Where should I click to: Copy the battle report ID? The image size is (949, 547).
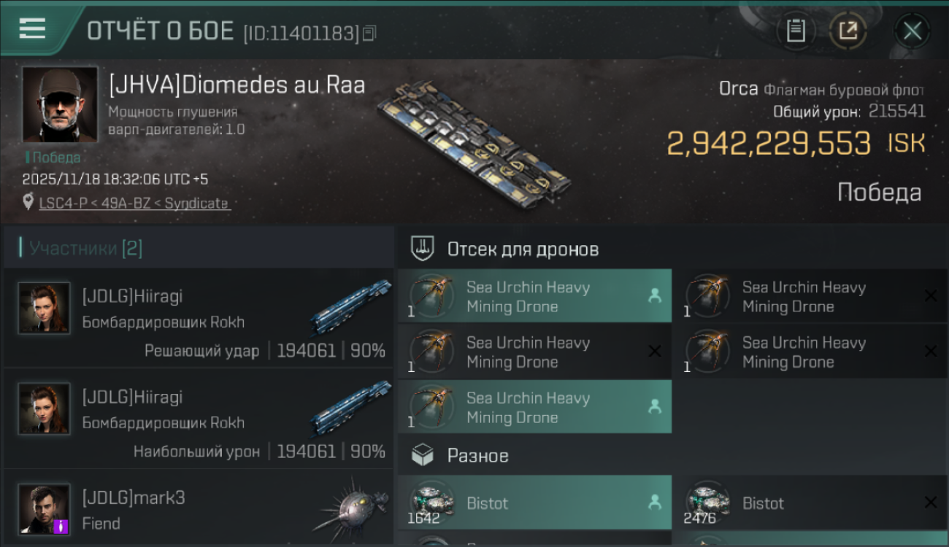[369, 33]
